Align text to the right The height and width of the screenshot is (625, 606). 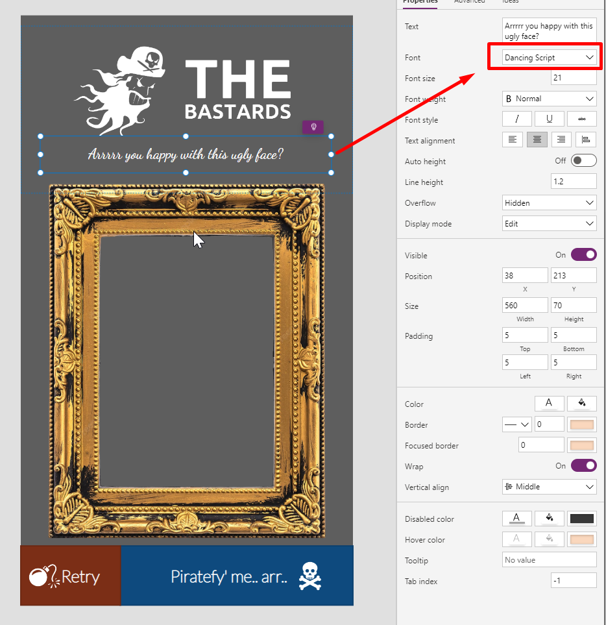pos(561,140)
